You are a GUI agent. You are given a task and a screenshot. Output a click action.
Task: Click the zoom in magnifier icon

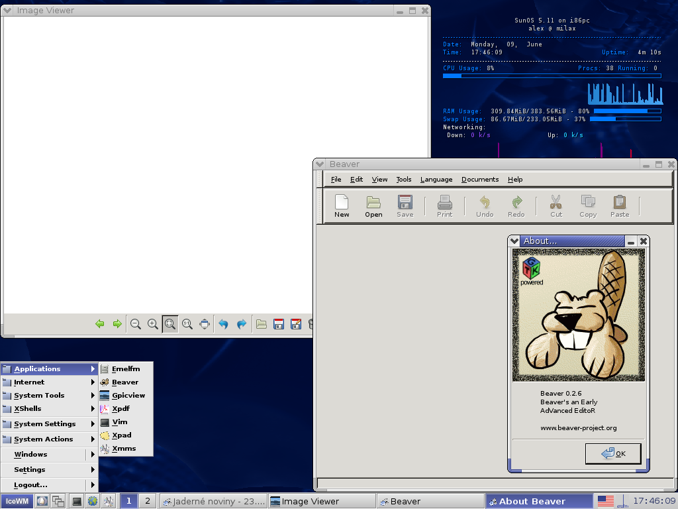coord(153,323)
